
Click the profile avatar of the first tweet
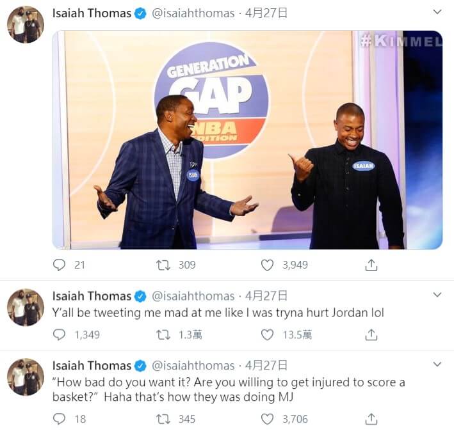26,24
